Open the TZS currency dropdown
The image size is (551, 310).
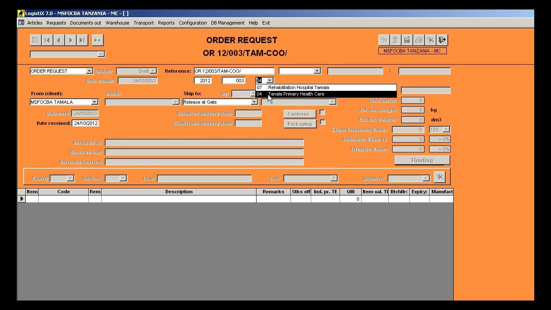click(446, 130)
